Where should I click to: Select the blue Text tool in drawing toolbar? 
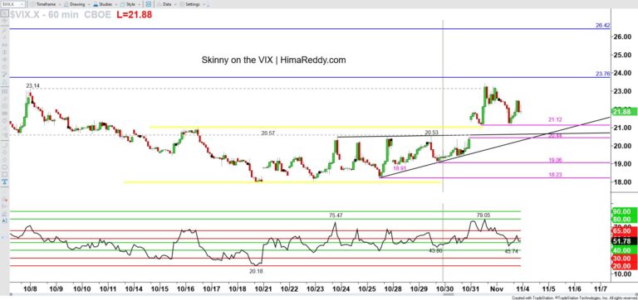(x=4, y=181)
